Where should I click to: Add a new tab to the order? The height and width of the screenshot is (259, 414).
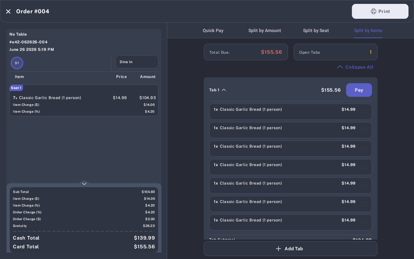(290, 249)
